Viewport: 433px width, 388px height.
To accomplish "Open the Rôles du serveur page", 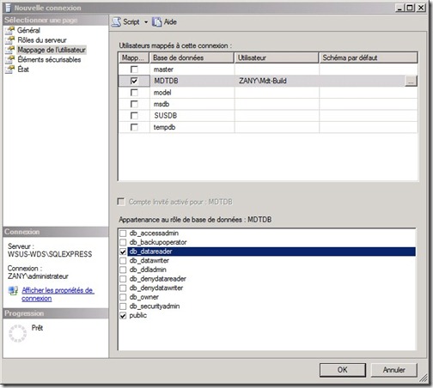I will tap(42, 40).
